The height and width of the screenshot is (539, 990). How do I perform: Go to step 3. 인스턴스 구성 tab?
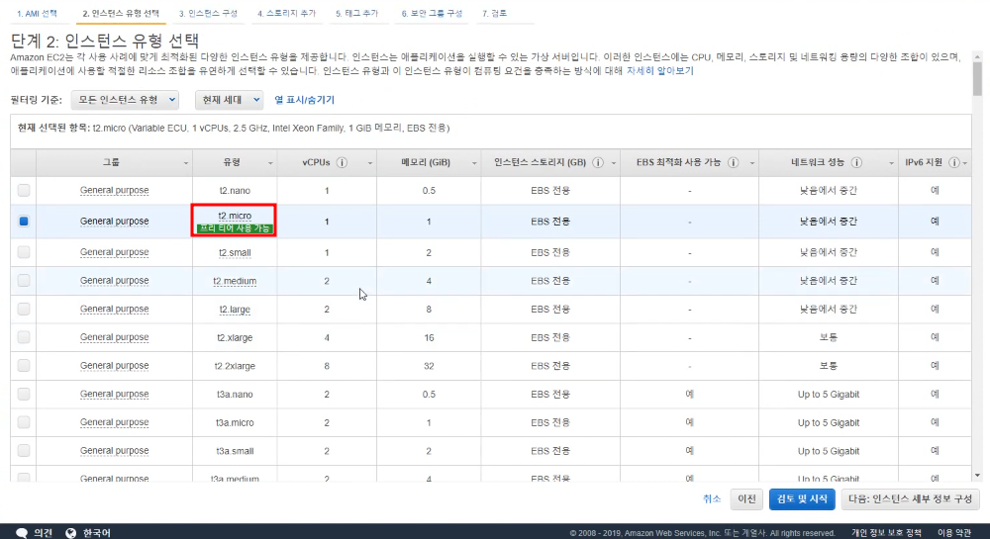click(x=208, y=13)
